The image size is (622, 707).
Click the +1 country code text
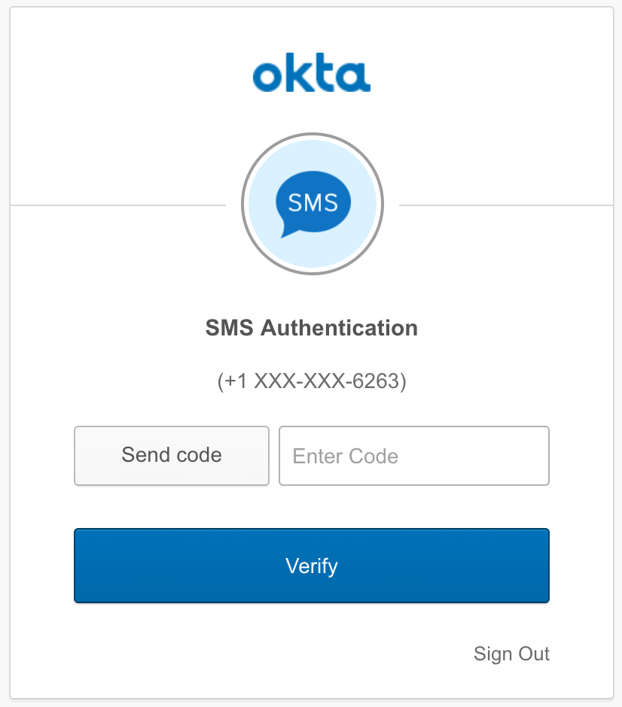click(x=235, y=381)
